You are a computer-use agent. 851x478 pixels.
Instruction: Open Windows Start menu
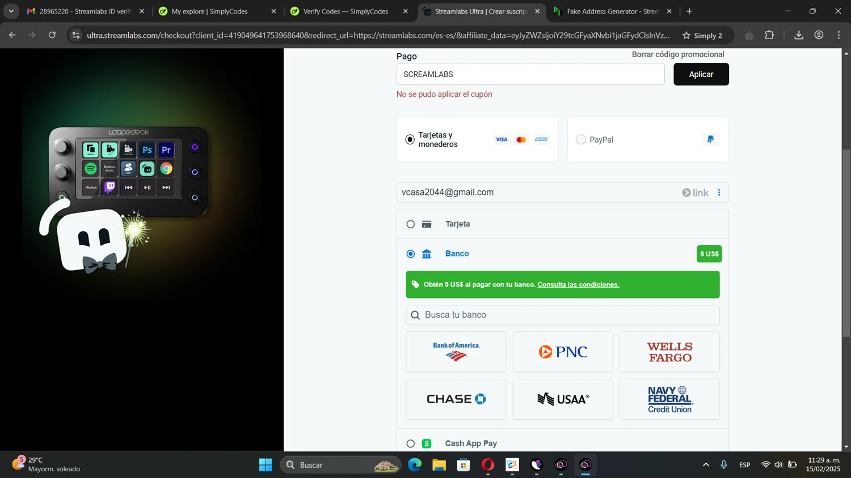(266, 465)
